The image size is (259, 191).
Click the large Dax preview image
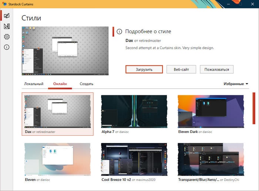pyautogui.click(x=65, y=51)
